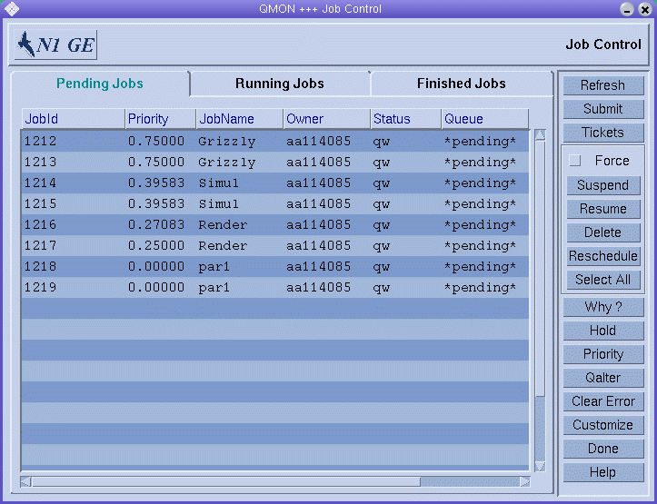Click the Priority column header

click(161, 119)
